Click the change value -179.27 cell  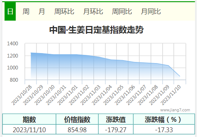[116, 130]
